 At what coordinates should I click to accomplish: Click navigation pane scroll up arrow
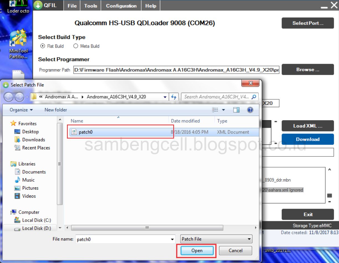(x=60, y=119)
